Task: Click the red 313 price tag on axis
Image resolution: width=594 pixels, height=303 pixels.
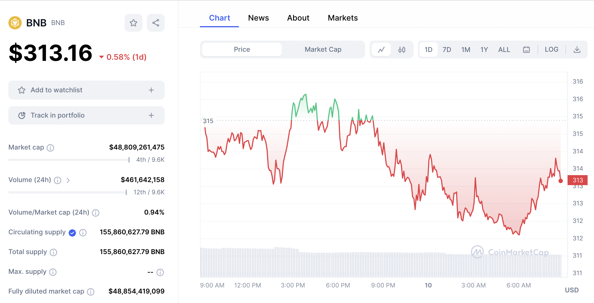Action: [x=578, y=180]
